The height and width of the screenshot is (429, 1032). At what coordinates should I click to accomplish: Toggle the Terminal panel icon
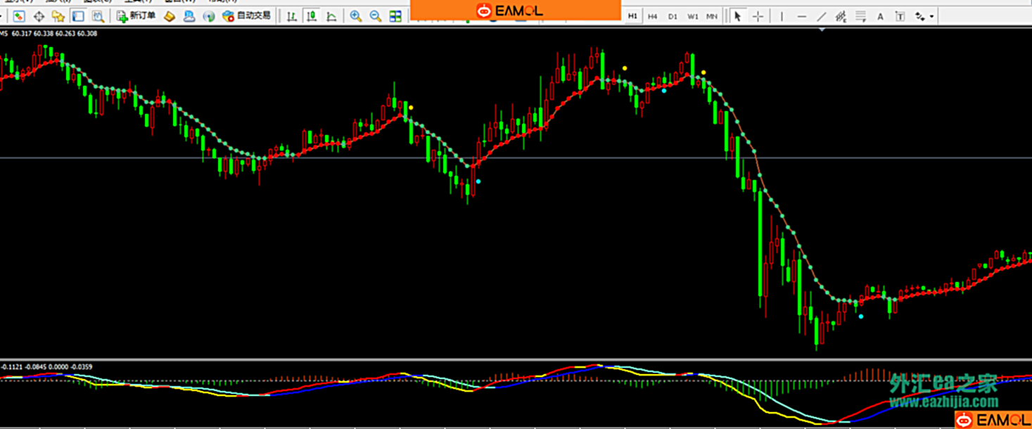point(78,16)
